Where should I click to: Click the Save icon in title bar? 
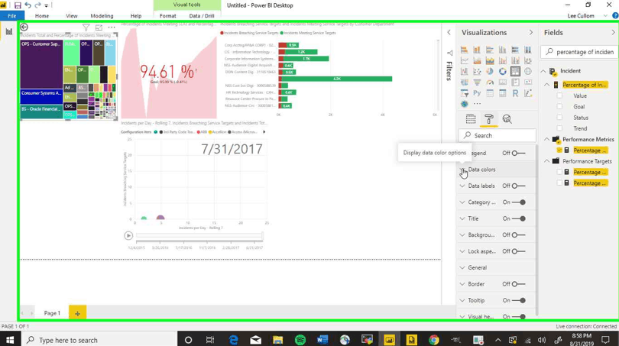tap(18, 5)
